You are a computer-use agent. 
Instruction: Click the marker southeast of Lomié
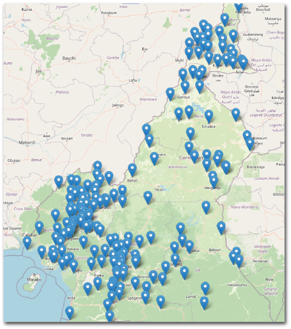(204, 303)
